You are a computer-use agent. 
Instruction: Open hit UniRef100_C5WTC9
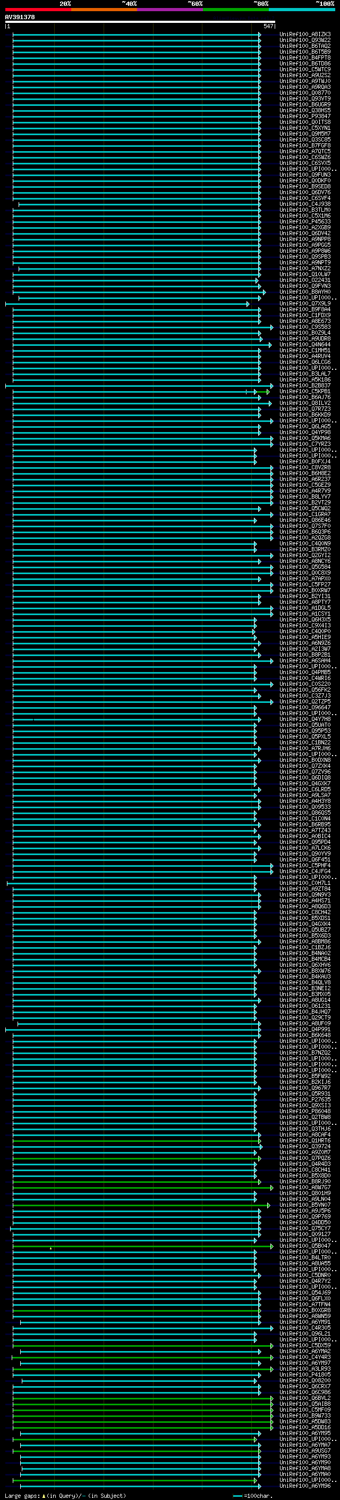click(305, 69)
